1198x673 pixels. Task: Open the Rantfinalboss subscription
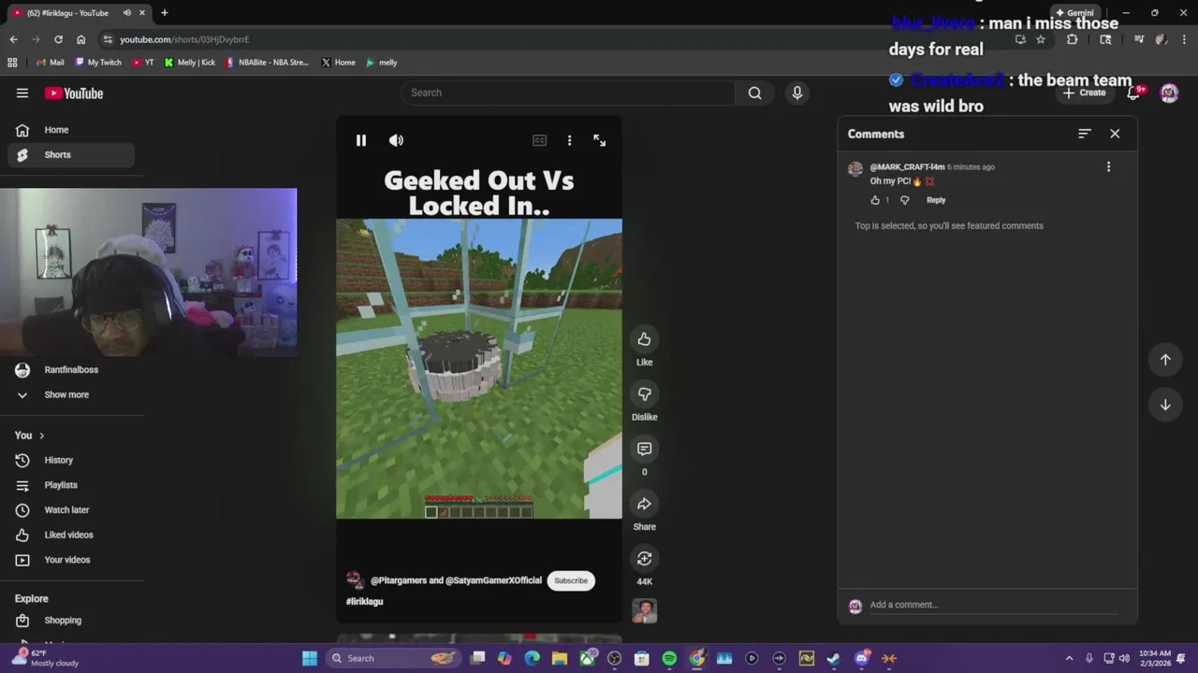71,370
